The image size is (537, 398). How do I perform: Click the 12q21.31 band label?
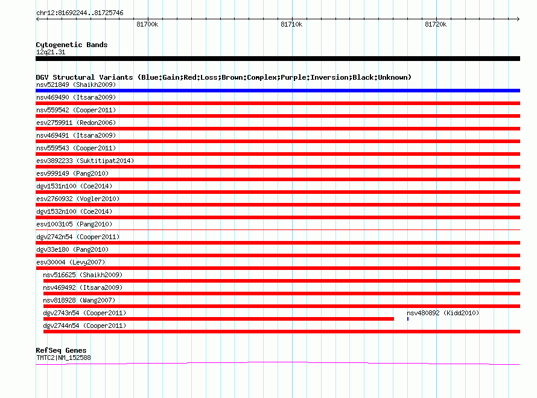51,52
